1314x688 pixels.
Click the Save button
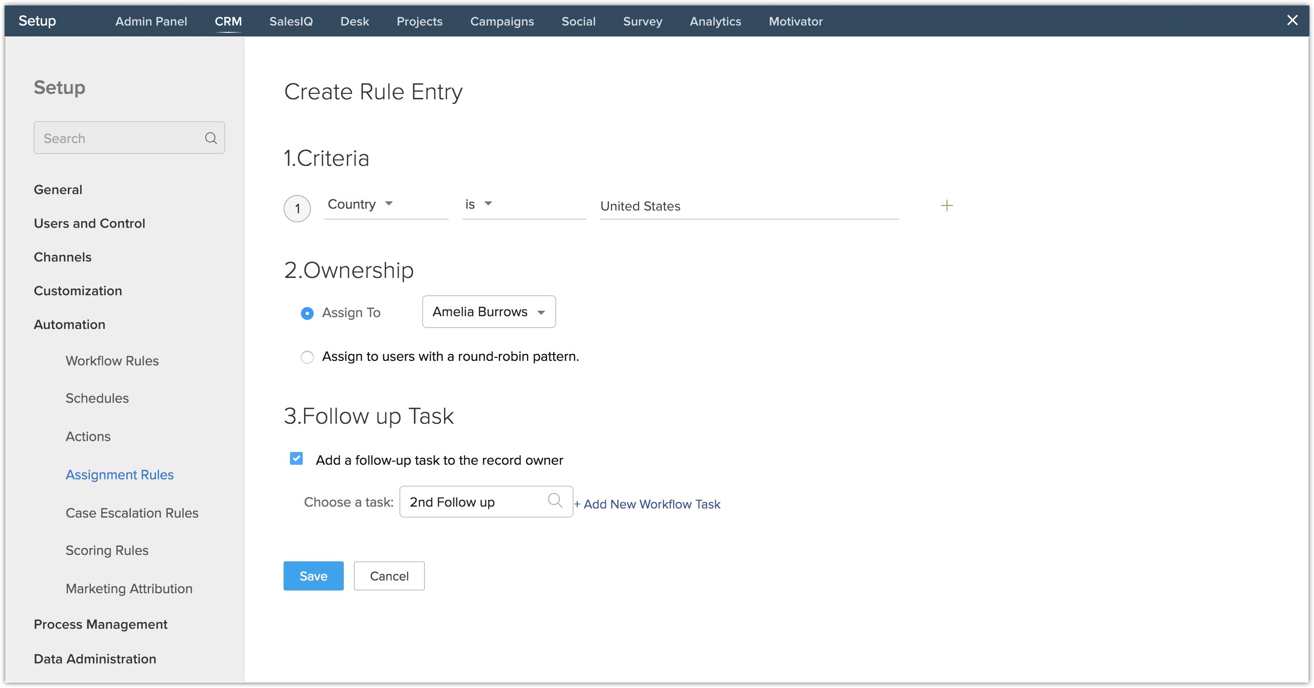point(313,576)
